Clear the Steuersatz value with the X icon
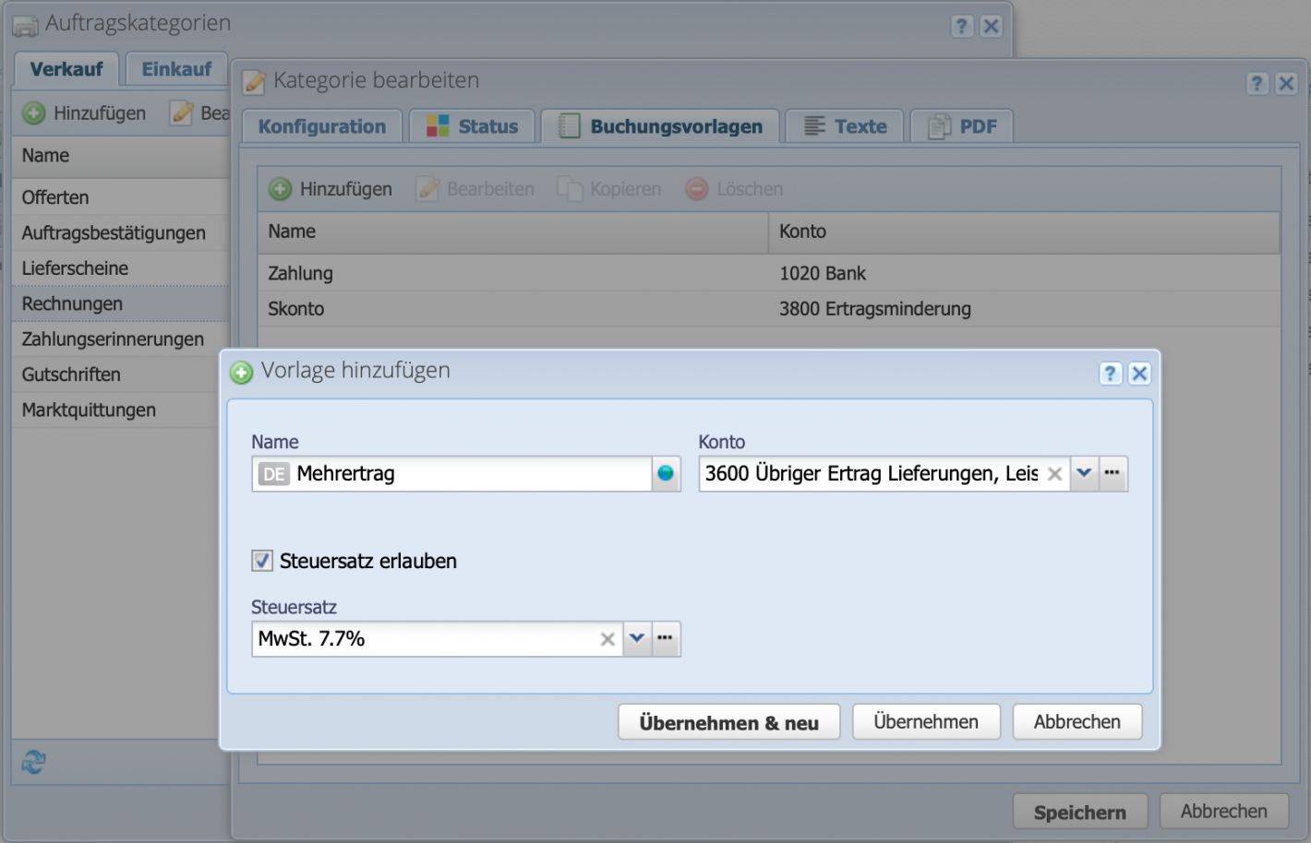 click(x=607, y=638)
